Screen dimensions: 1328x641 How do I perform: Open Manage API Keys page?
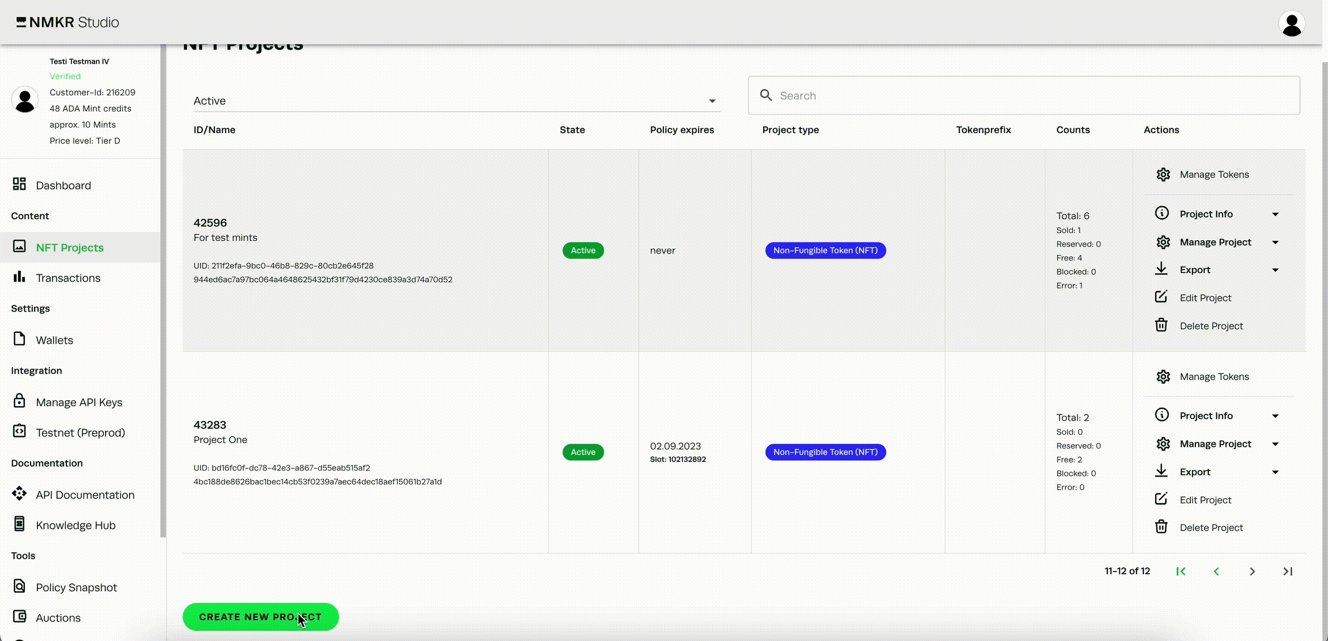pyautogui.click(x=78, y=402)
